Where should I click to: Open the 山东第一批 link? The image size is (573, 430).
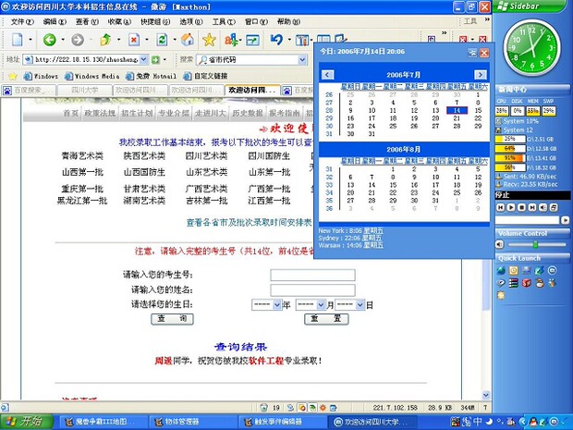tap(269, 172)
